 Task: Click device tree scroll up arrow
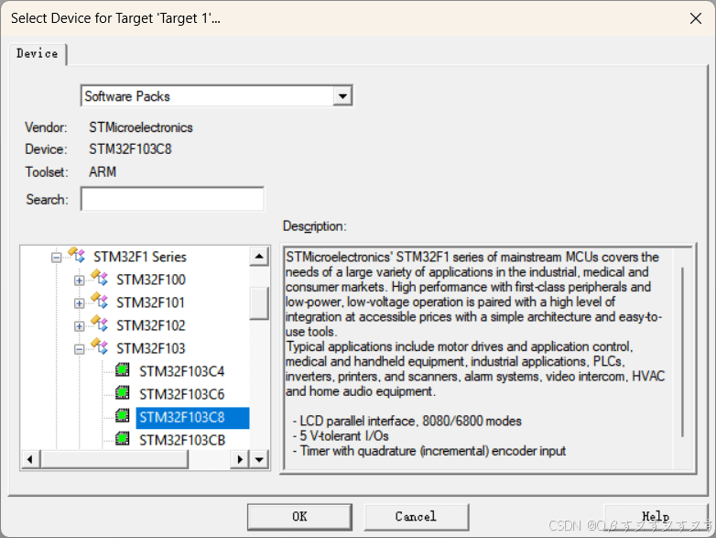pyautogui.click(x=259, y=256)
